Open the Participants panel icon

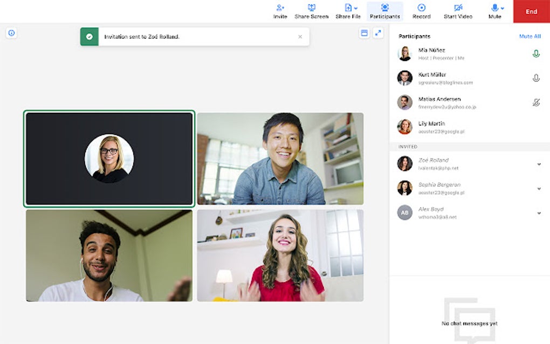(384, 8)
